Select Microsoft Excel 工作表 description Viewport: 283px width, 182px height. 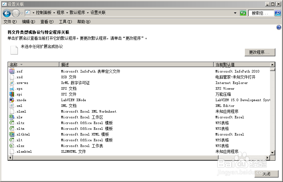[82, 146]
